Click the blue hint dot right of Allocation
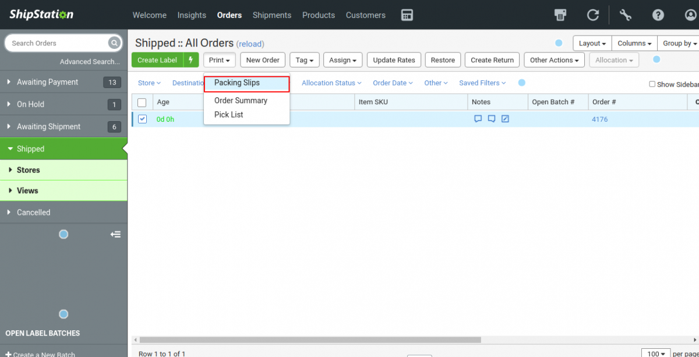The width and height of the screenshot is (699, 357). [656, 59]
